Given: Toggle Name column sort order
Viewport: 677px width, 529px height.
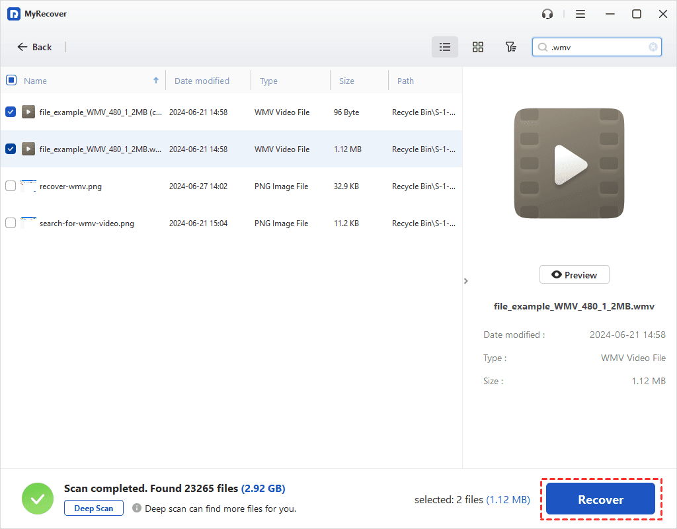Looking at the screenshot, I should [x=156, y=79].
